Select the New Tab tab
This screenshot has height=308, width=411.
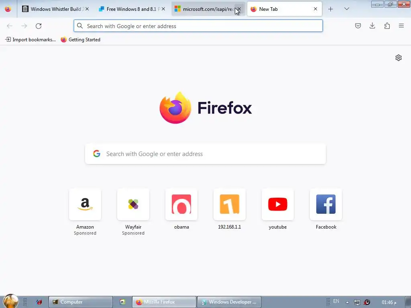[285, 9]
